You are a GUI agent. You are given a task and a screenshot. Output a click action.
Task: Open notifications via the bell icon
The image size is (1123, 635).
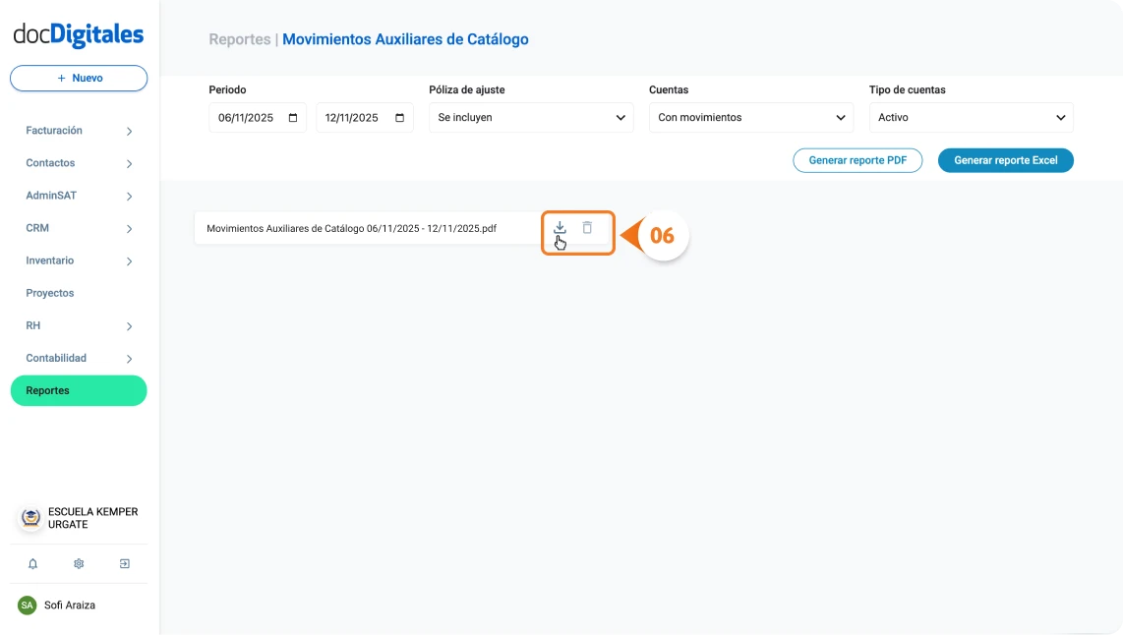pos(32,563)
